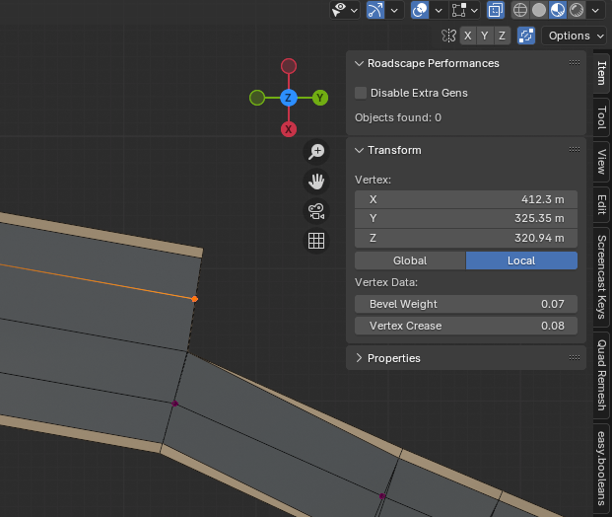Screen dimensions: 612x517
Task: Open the Quad Remesh sidebar tab
Action: coord(601,376)
